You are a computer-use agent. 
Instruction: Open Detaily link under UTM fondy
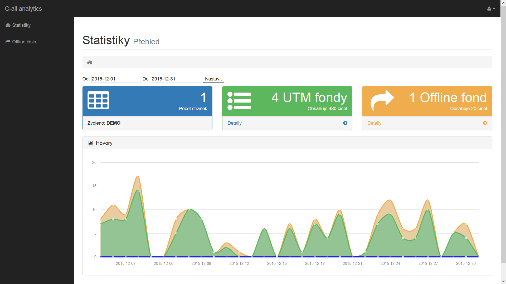pos(234,123)
